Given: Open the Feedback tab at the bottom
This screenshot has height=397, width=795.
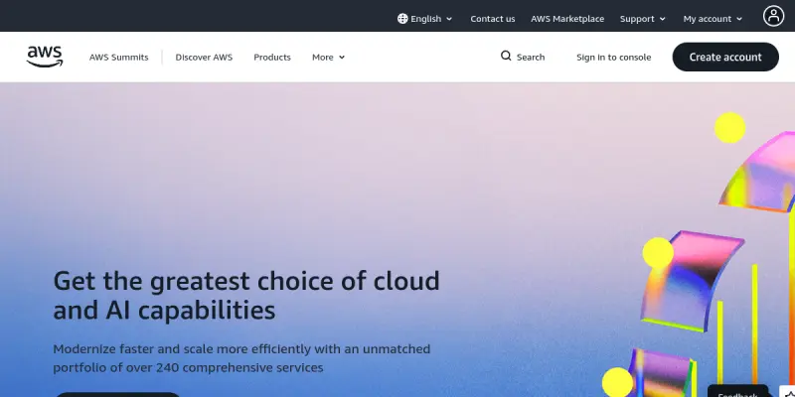Looking at the screenshot, I should [737, 392].
